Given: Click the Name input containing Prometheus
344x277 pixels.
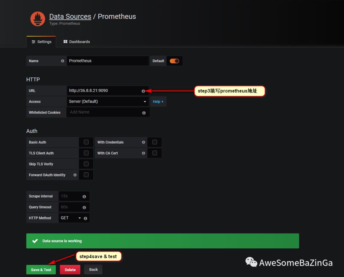Looking at the screenshot, I should pyautogui.click(x=108, y=61).
